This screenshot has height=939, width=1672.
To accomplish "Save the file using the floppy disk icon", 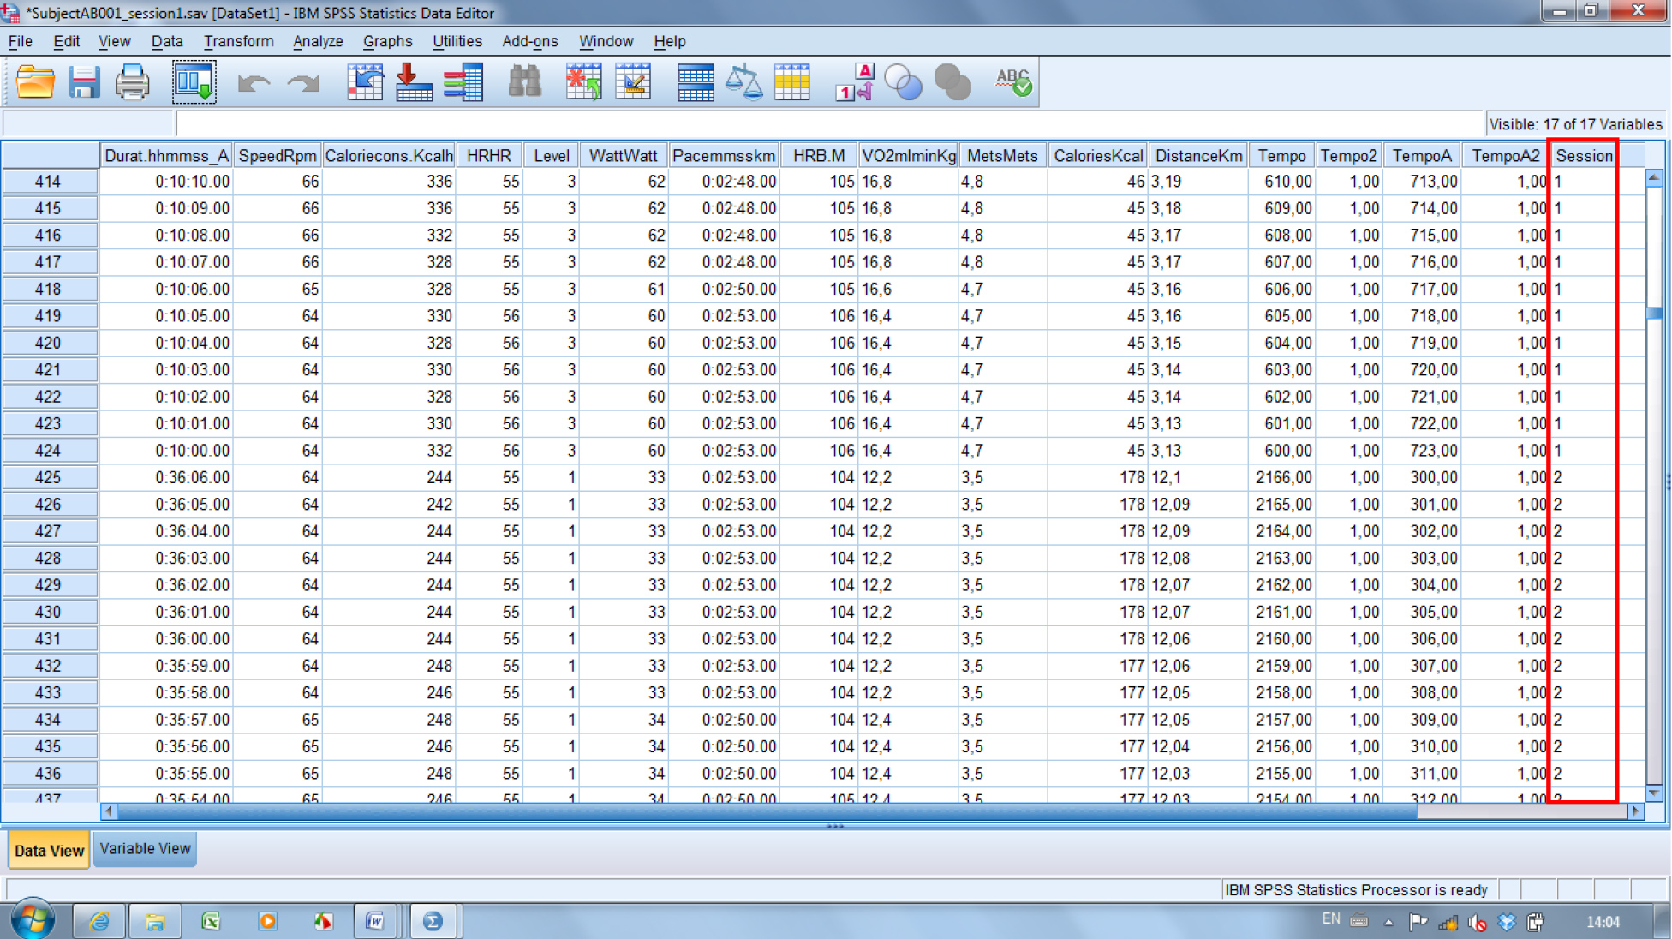I will coord(84,83).
